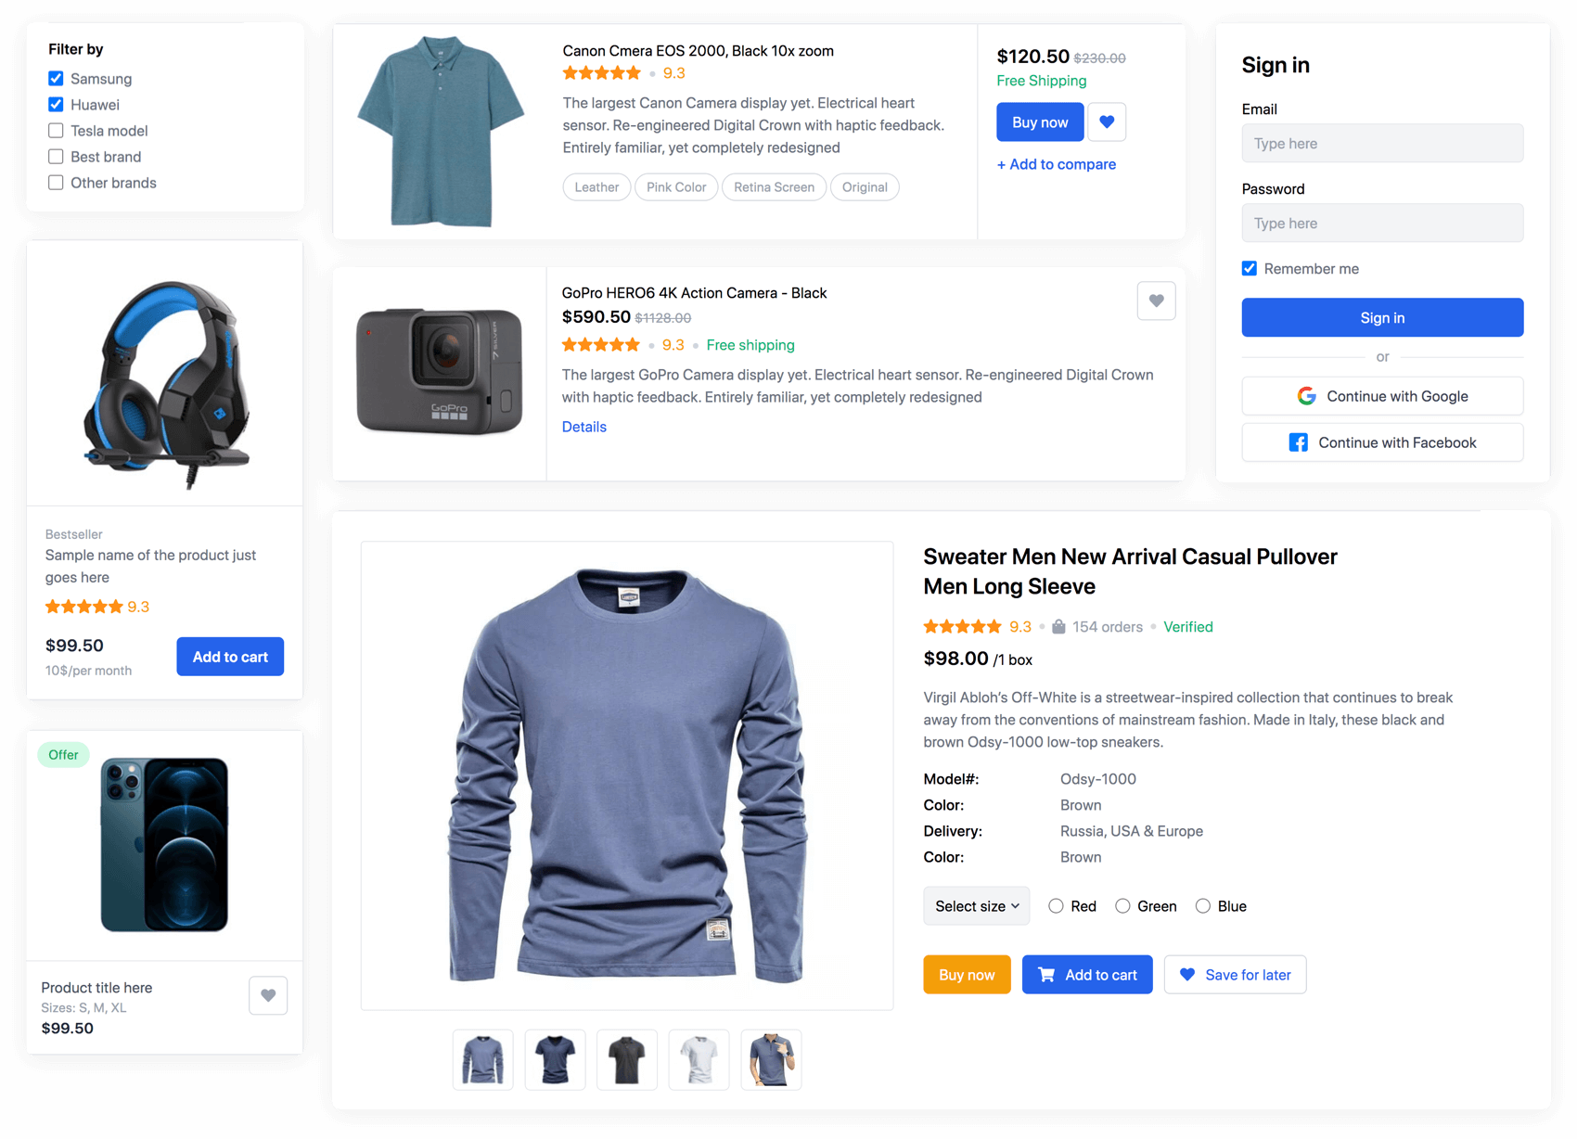This screenshot has height=1139, width=1577.
Task: Click the '154 orders' text
Action: pos(1108,627)
